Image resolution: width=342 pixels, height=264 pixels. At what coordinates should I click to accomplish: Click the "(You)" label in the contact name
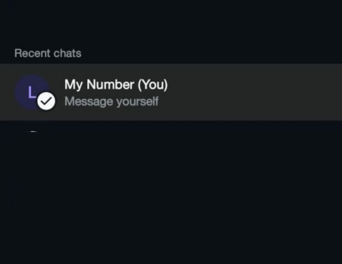coord(153,85)
